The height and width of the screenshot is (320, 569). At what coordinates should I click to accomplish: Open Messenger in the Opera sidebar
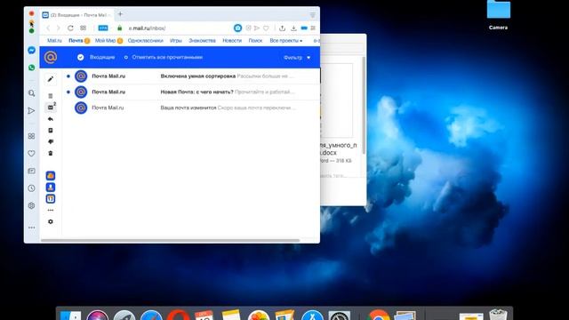pos(32,51)
